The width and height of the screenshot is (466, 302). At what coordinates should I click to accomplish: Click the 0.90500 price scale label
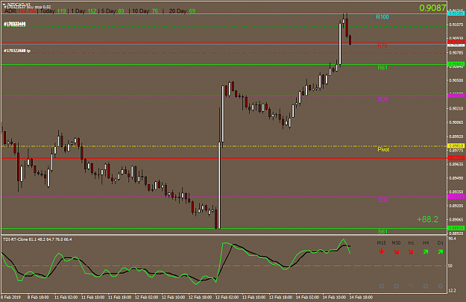click(456, 81)
